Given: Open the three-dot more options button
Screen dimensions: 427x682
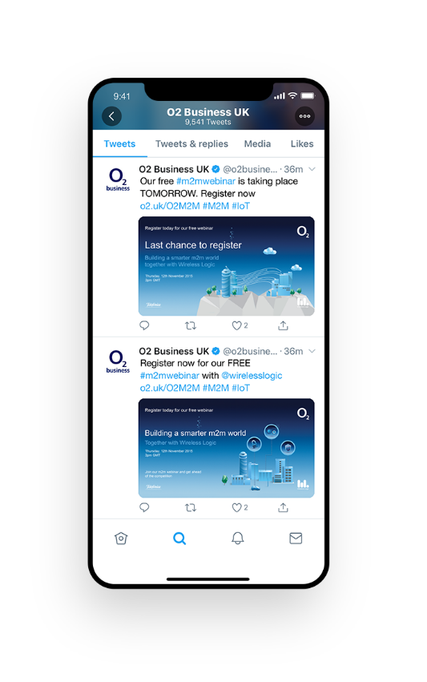Looking at the screenshot, I should [x=304, y=116].
